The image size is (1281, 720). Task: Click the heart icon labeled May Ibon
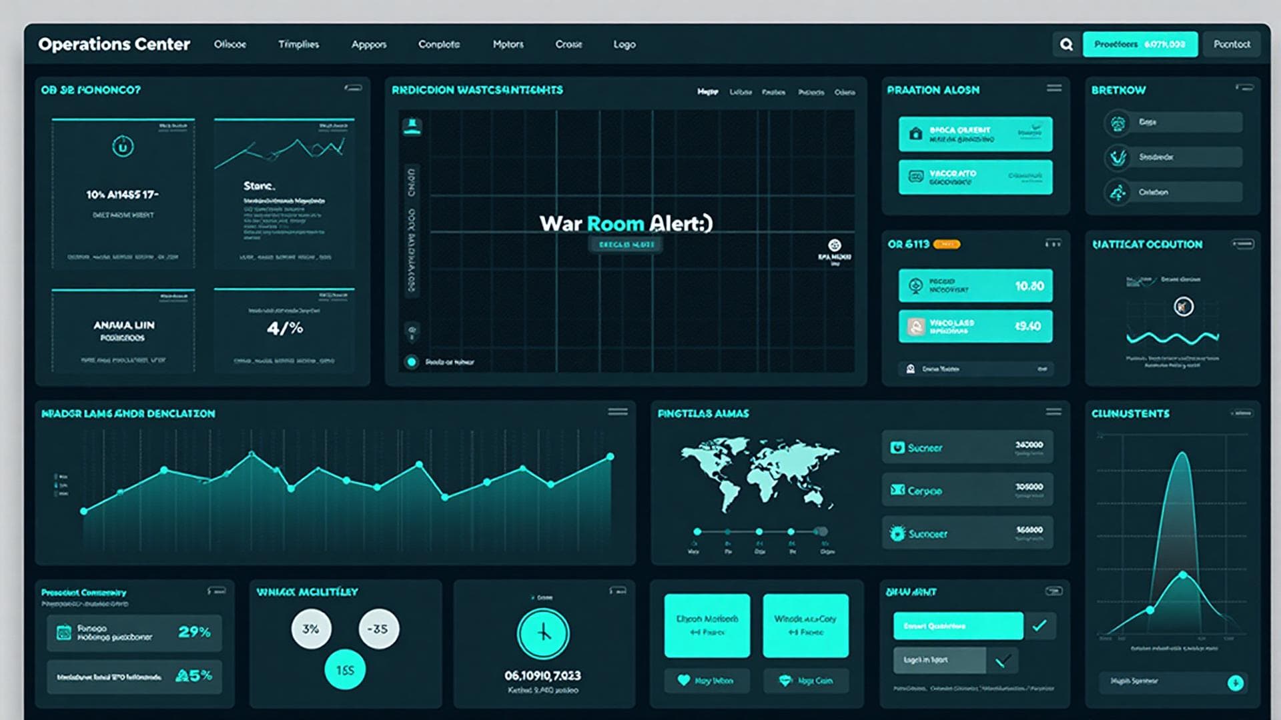685,681
